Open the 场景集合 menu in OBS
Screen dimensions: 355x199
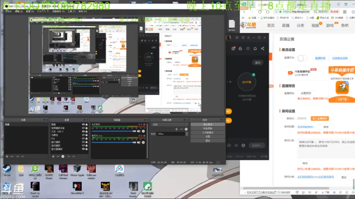click(59, 11)
